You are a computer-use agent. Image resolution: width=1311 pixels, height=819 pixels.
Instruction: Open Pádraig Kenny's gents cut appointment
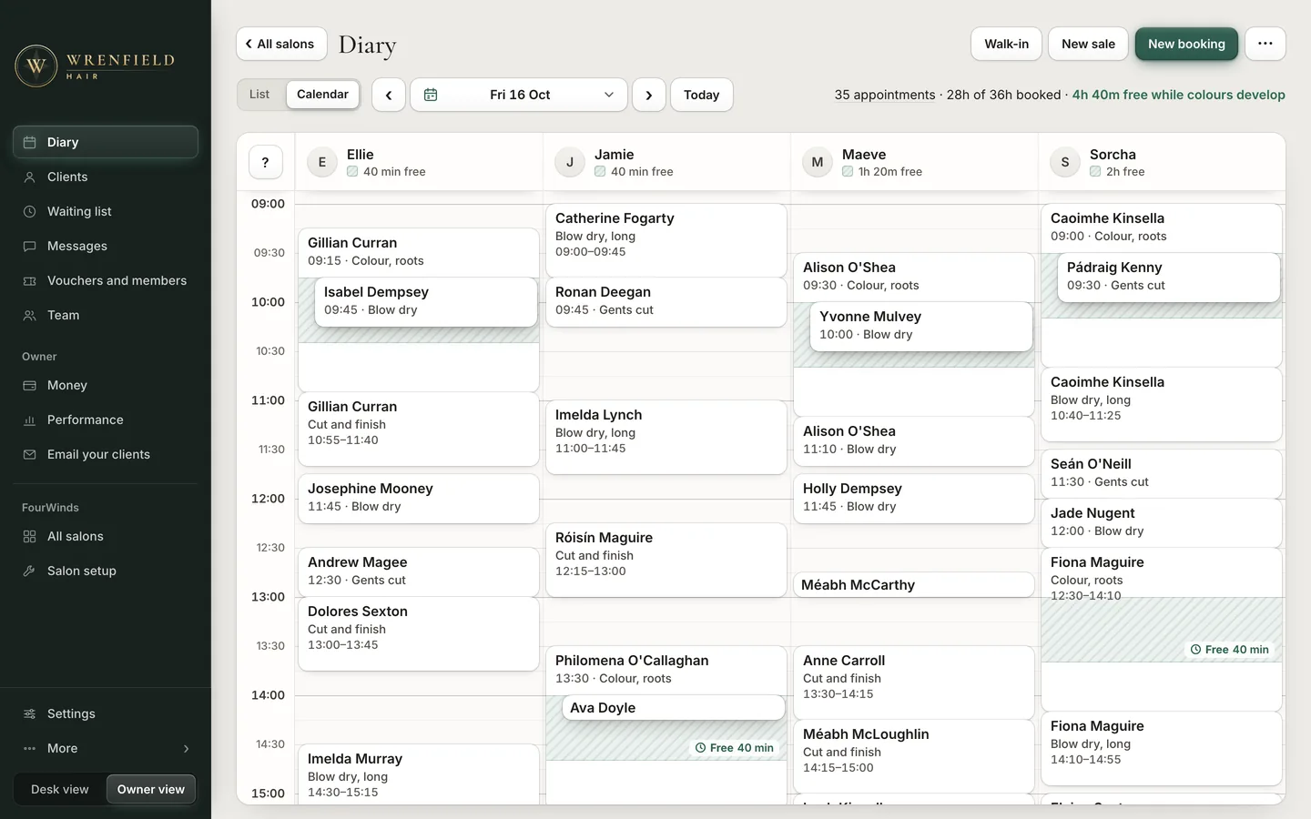[x=1169, y=277]
